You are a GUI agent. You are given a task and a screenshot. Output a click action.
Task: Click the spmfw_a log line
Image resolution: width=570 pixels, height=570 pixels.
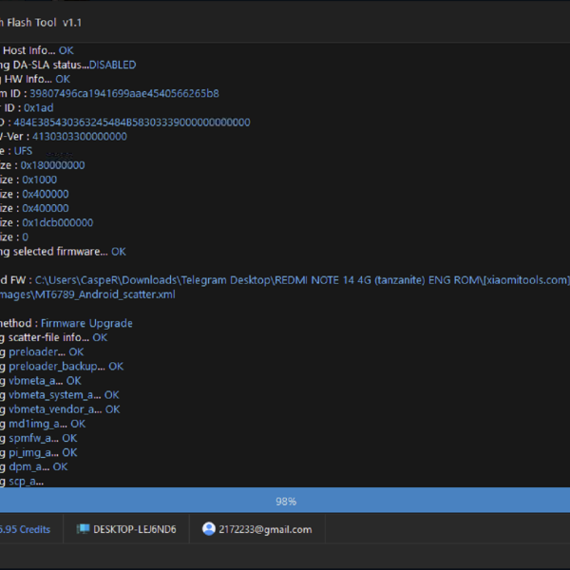point(39,438)
